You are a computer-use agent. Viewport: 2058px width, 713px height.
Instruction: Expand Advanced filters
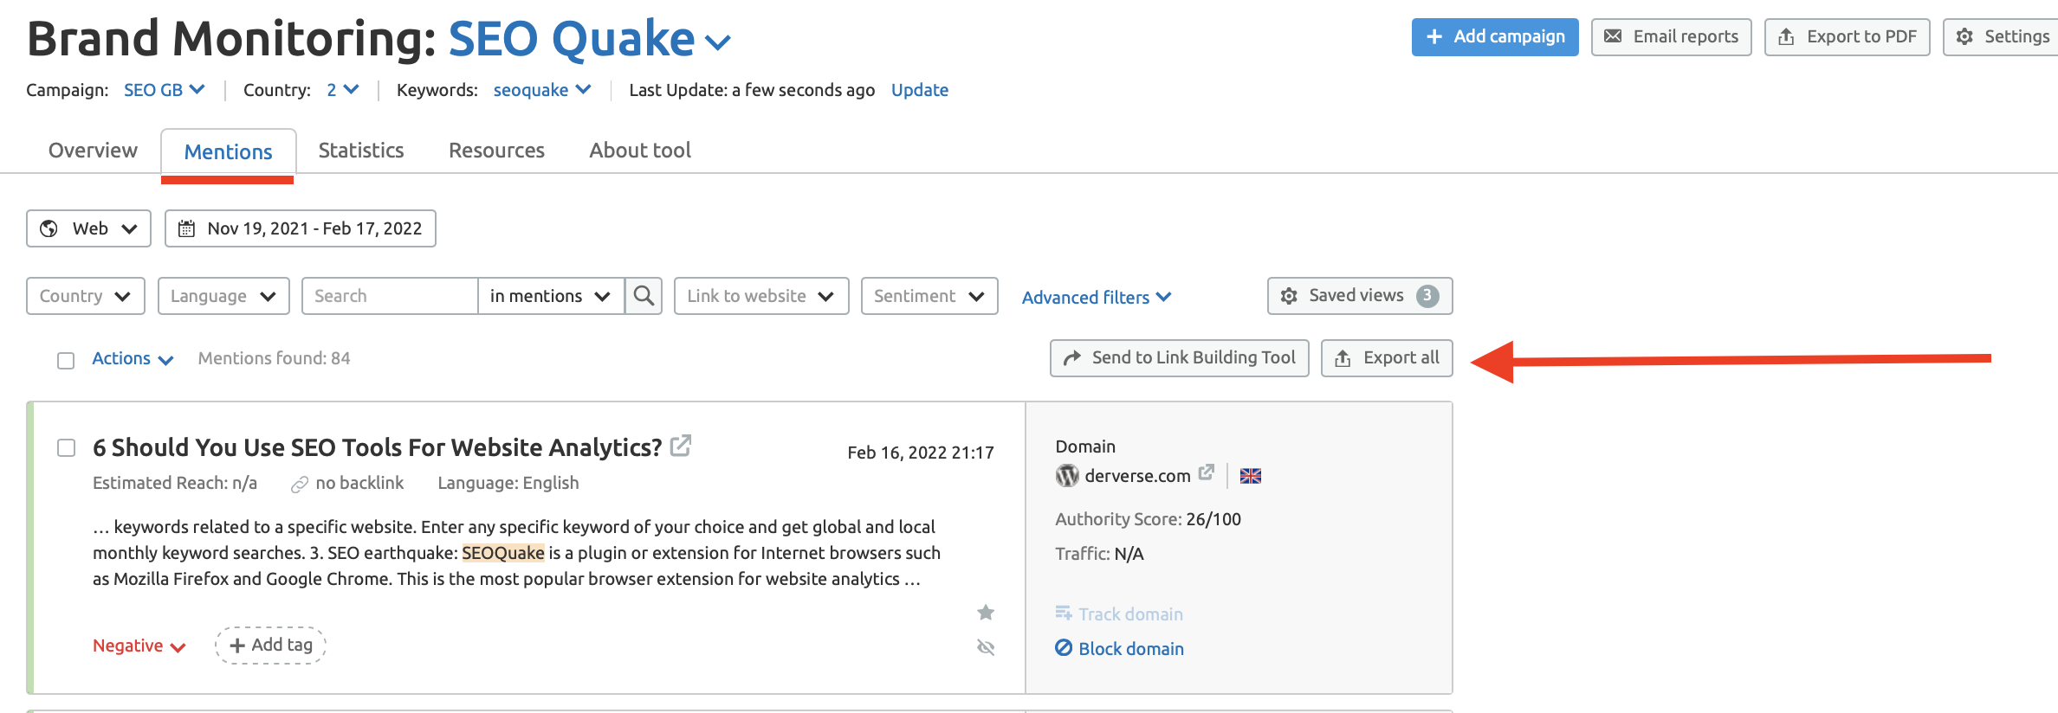[x=1097, y=297]
